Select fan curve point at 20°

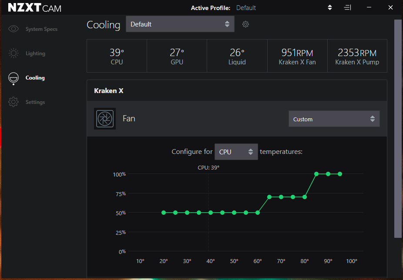pyautogui.click(x=164, y=213)
